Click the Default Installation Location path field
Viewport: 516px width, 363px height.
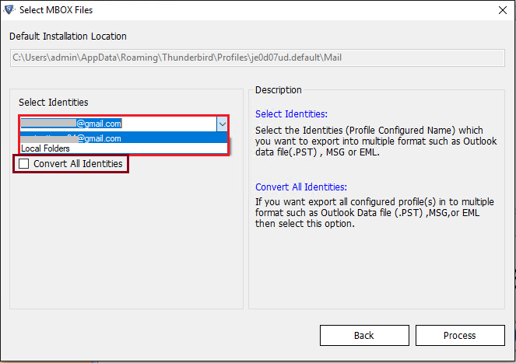(x=258, y=58)
